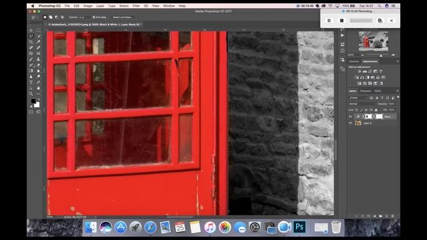Pause the screen recording

click(x=329, y=21)
